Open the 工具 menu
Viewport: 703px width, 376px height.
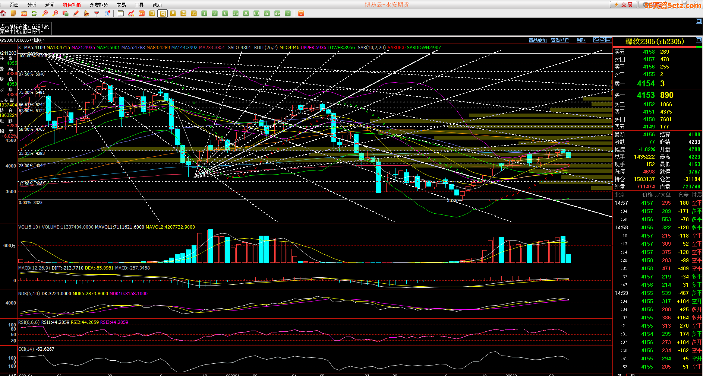[x=139, y=5]
